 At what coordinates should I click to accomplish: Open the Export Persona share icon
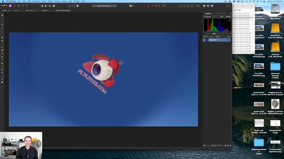coord(27,6)
